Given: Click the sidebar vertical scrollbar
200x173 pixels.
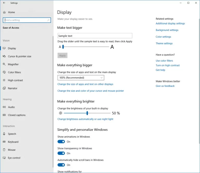Looking at the screenshot, I should [x=53, y=102].
